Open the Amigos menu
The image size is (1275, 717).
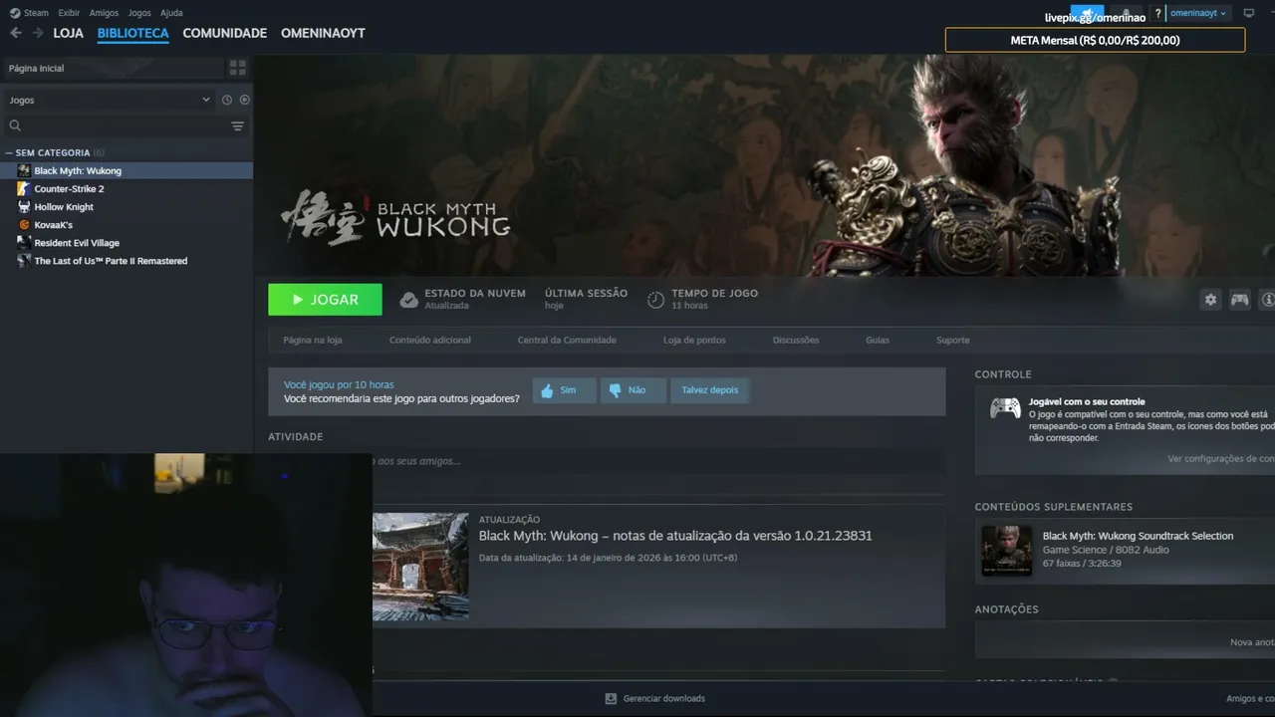tap(104, 13)
